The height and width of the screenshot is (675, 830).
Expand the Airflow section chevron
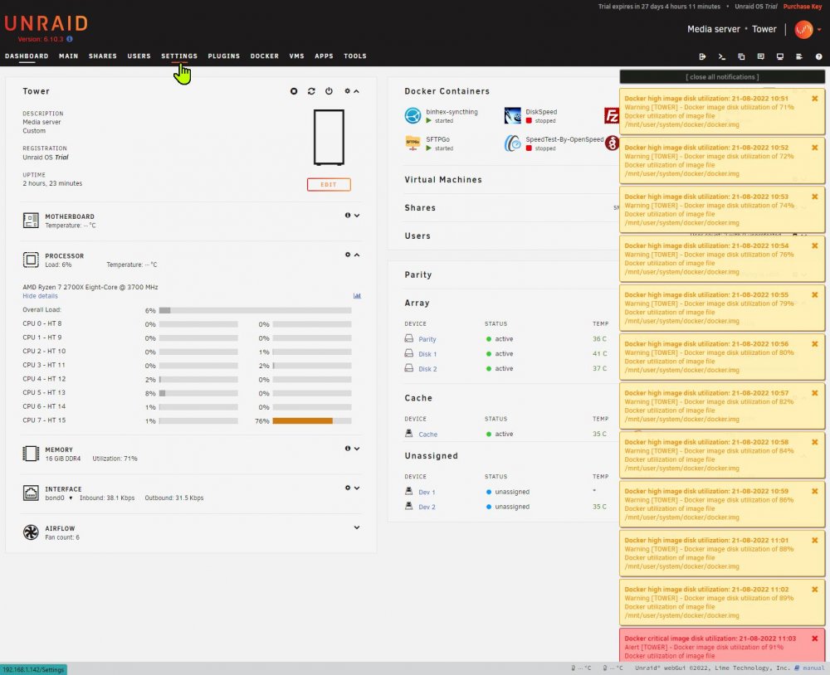coord(357,527)
